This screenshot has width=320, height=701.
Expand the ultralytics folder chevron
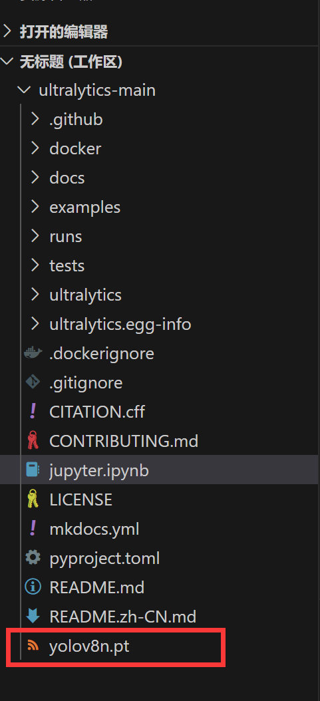[x=35, y=295]
